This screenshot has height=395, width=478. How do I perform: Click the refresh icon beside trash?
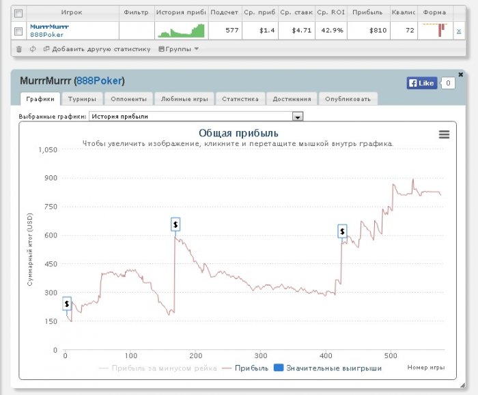(33, 48)
